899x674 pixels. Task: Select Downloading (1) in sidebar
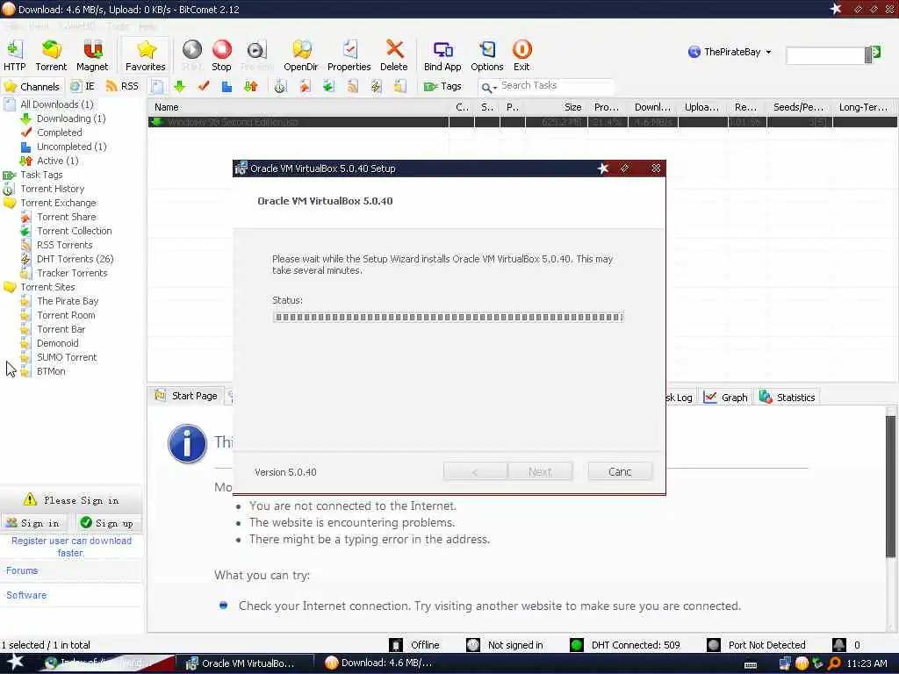tap(71, 118)
